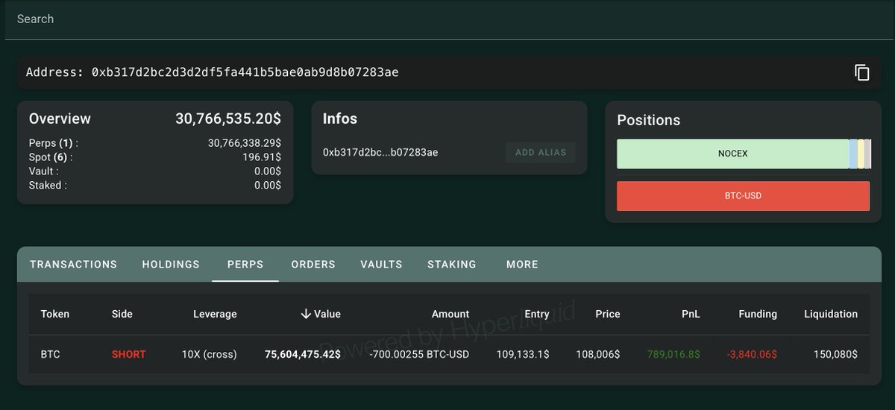Click the -700.00255 BTC-USD amount
This screenshot has height=410, width=895.
[420, 354]
